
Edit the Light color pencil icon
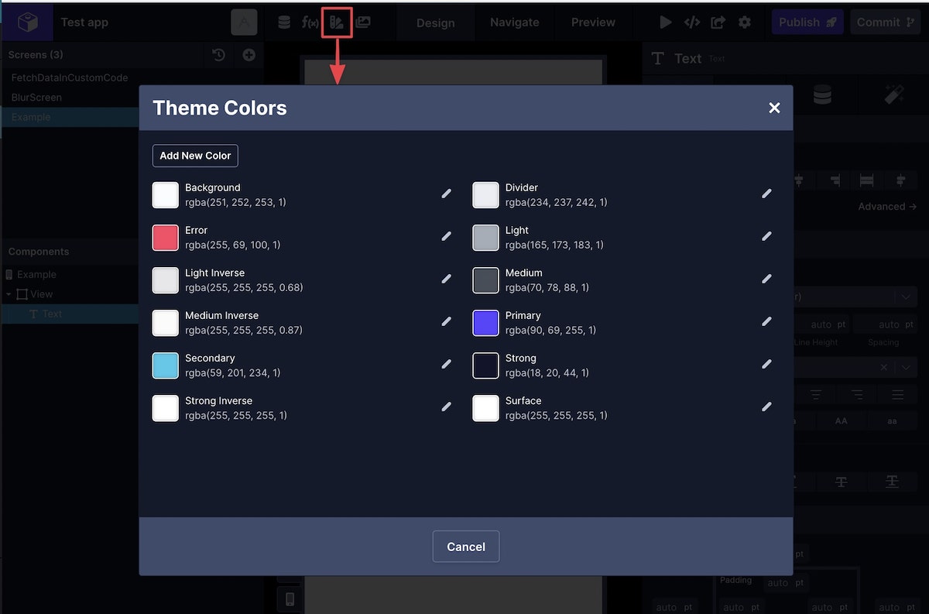pyautogui.click(x=766, y=236)
